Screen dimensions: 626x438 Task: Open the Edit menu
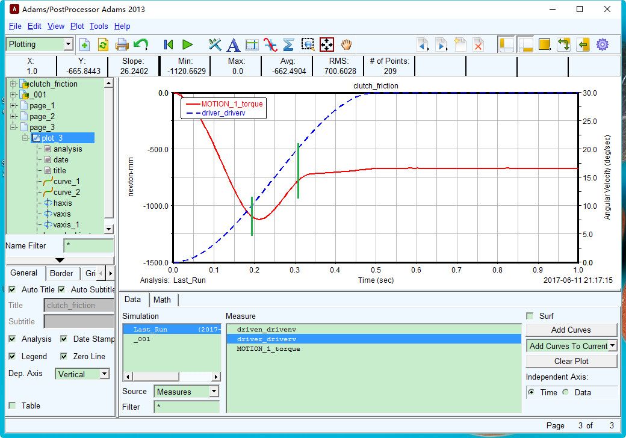(34, 26)
